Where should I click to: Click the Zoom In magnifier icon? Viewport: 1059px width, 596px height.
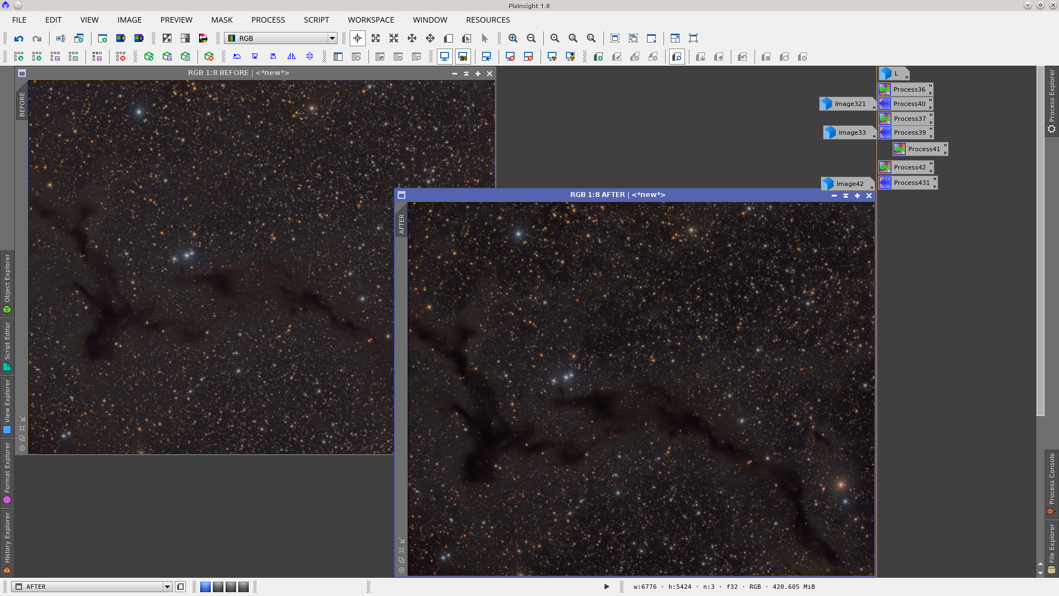(513, 39)
